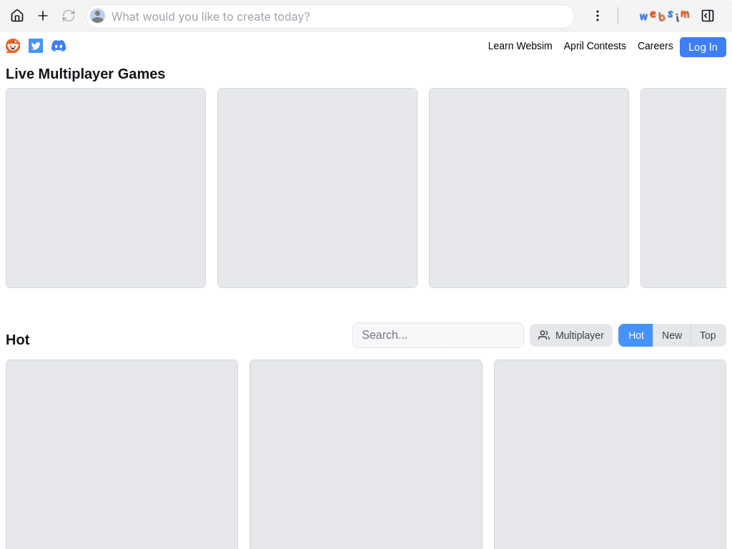The height and width of the screenshot is (549, 732).
Task: Open the Discord server icon
Action: (x=59, y=46)
